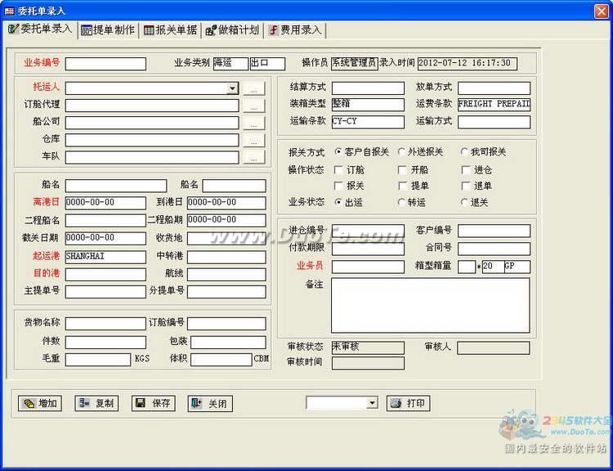Screen dimensions: 613x471
Task: Click the 增加 button
Action: [x=40, y=403]
